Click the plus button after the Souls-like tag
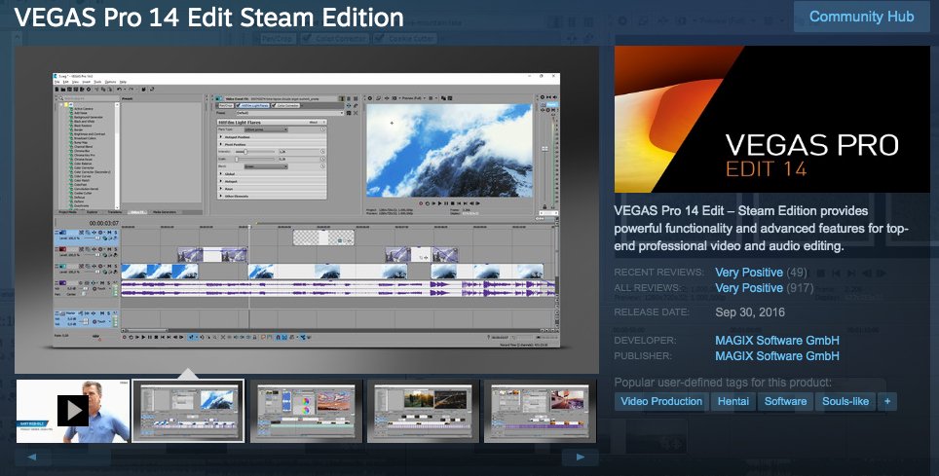Viewport: 939px width, 476px height. (x=887, y=401)
